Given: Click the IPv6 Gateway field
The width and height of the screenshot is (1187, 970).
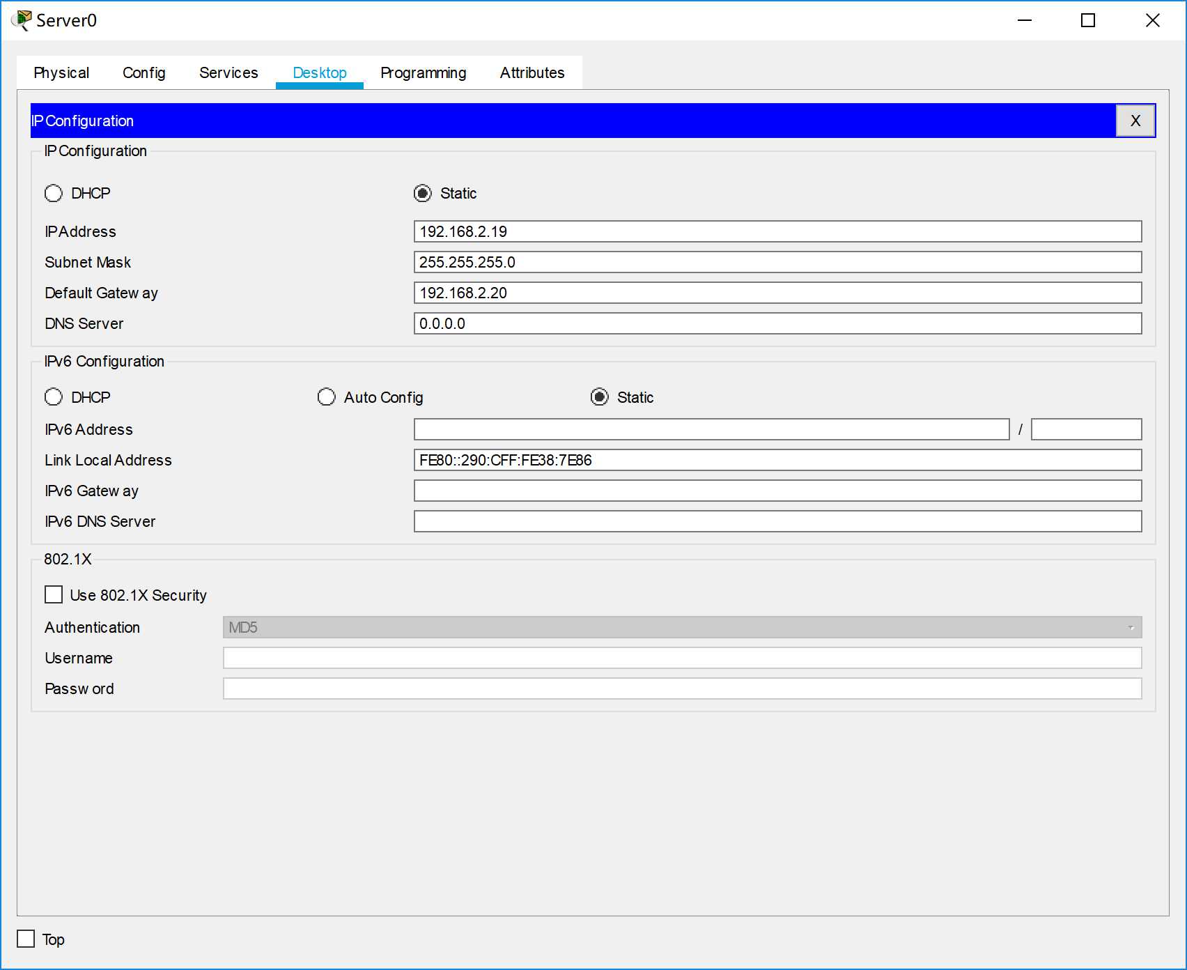Looking at the screenshot, I should tap(778, 491).
